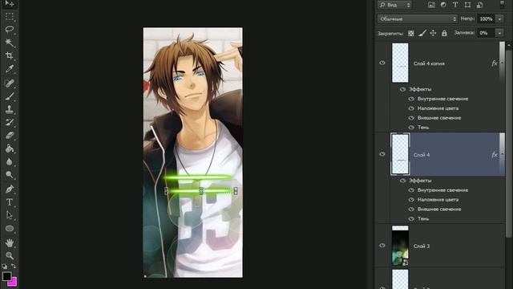Filter layers by type layers icon
The image size is (513, 289).
pos(455,5)
